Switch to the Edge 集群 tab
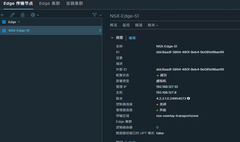The image size is (240, 142). point(50,4)
